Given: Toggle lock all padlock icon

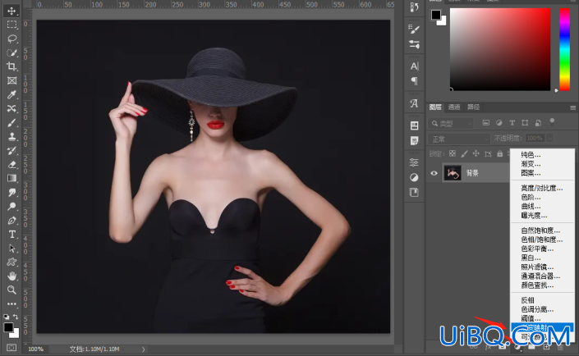Looking at the screenshot, I should [x=499, y=153].
